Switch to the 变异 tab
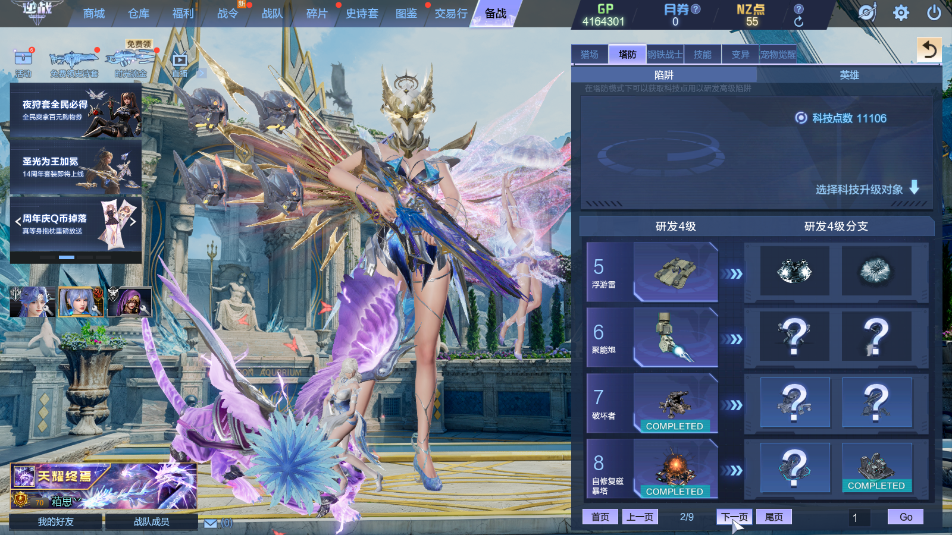 coord(741,55)
